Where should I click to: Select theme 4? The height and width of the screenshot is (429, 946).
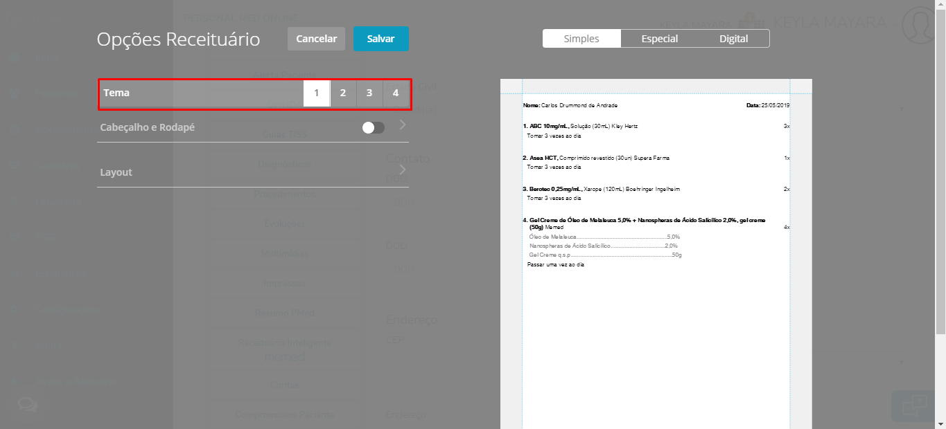(396, 93)
